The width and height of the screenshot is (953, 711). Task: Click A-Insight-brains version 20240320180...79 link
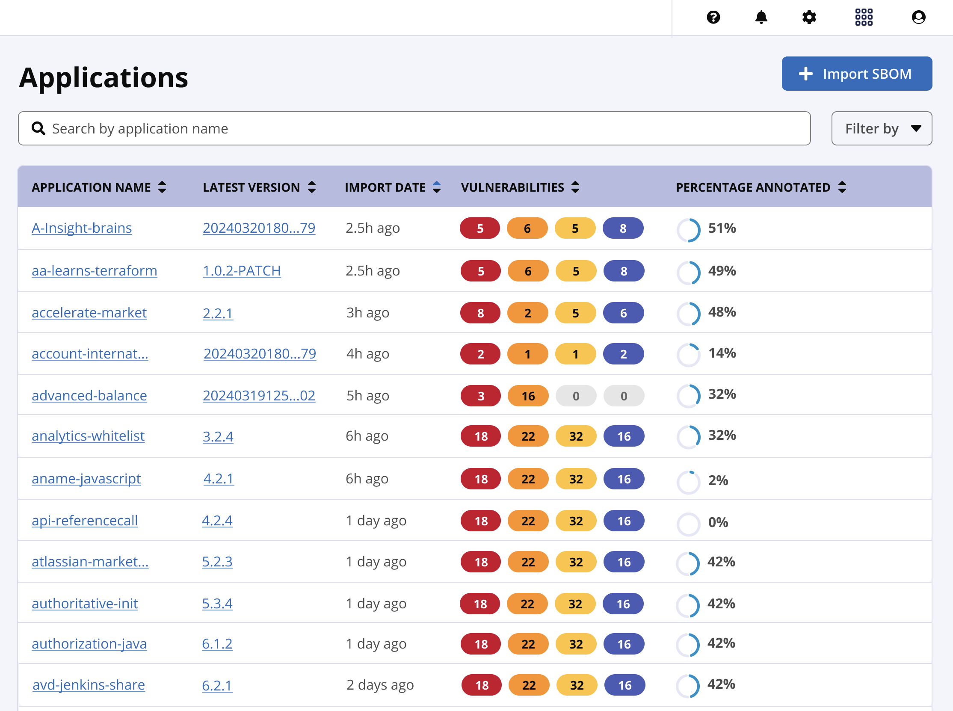pyautogui.click(x=259, y=228)
